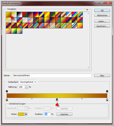Select the middle color stop at 50%
The height and width of the screenshot is (126, 114).
coord(57,100)
